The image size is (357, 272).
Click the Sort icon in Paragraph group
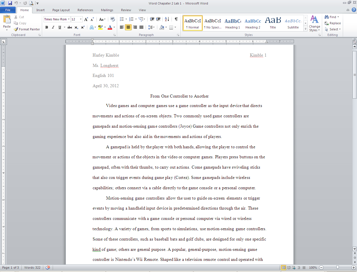point(167,19)
